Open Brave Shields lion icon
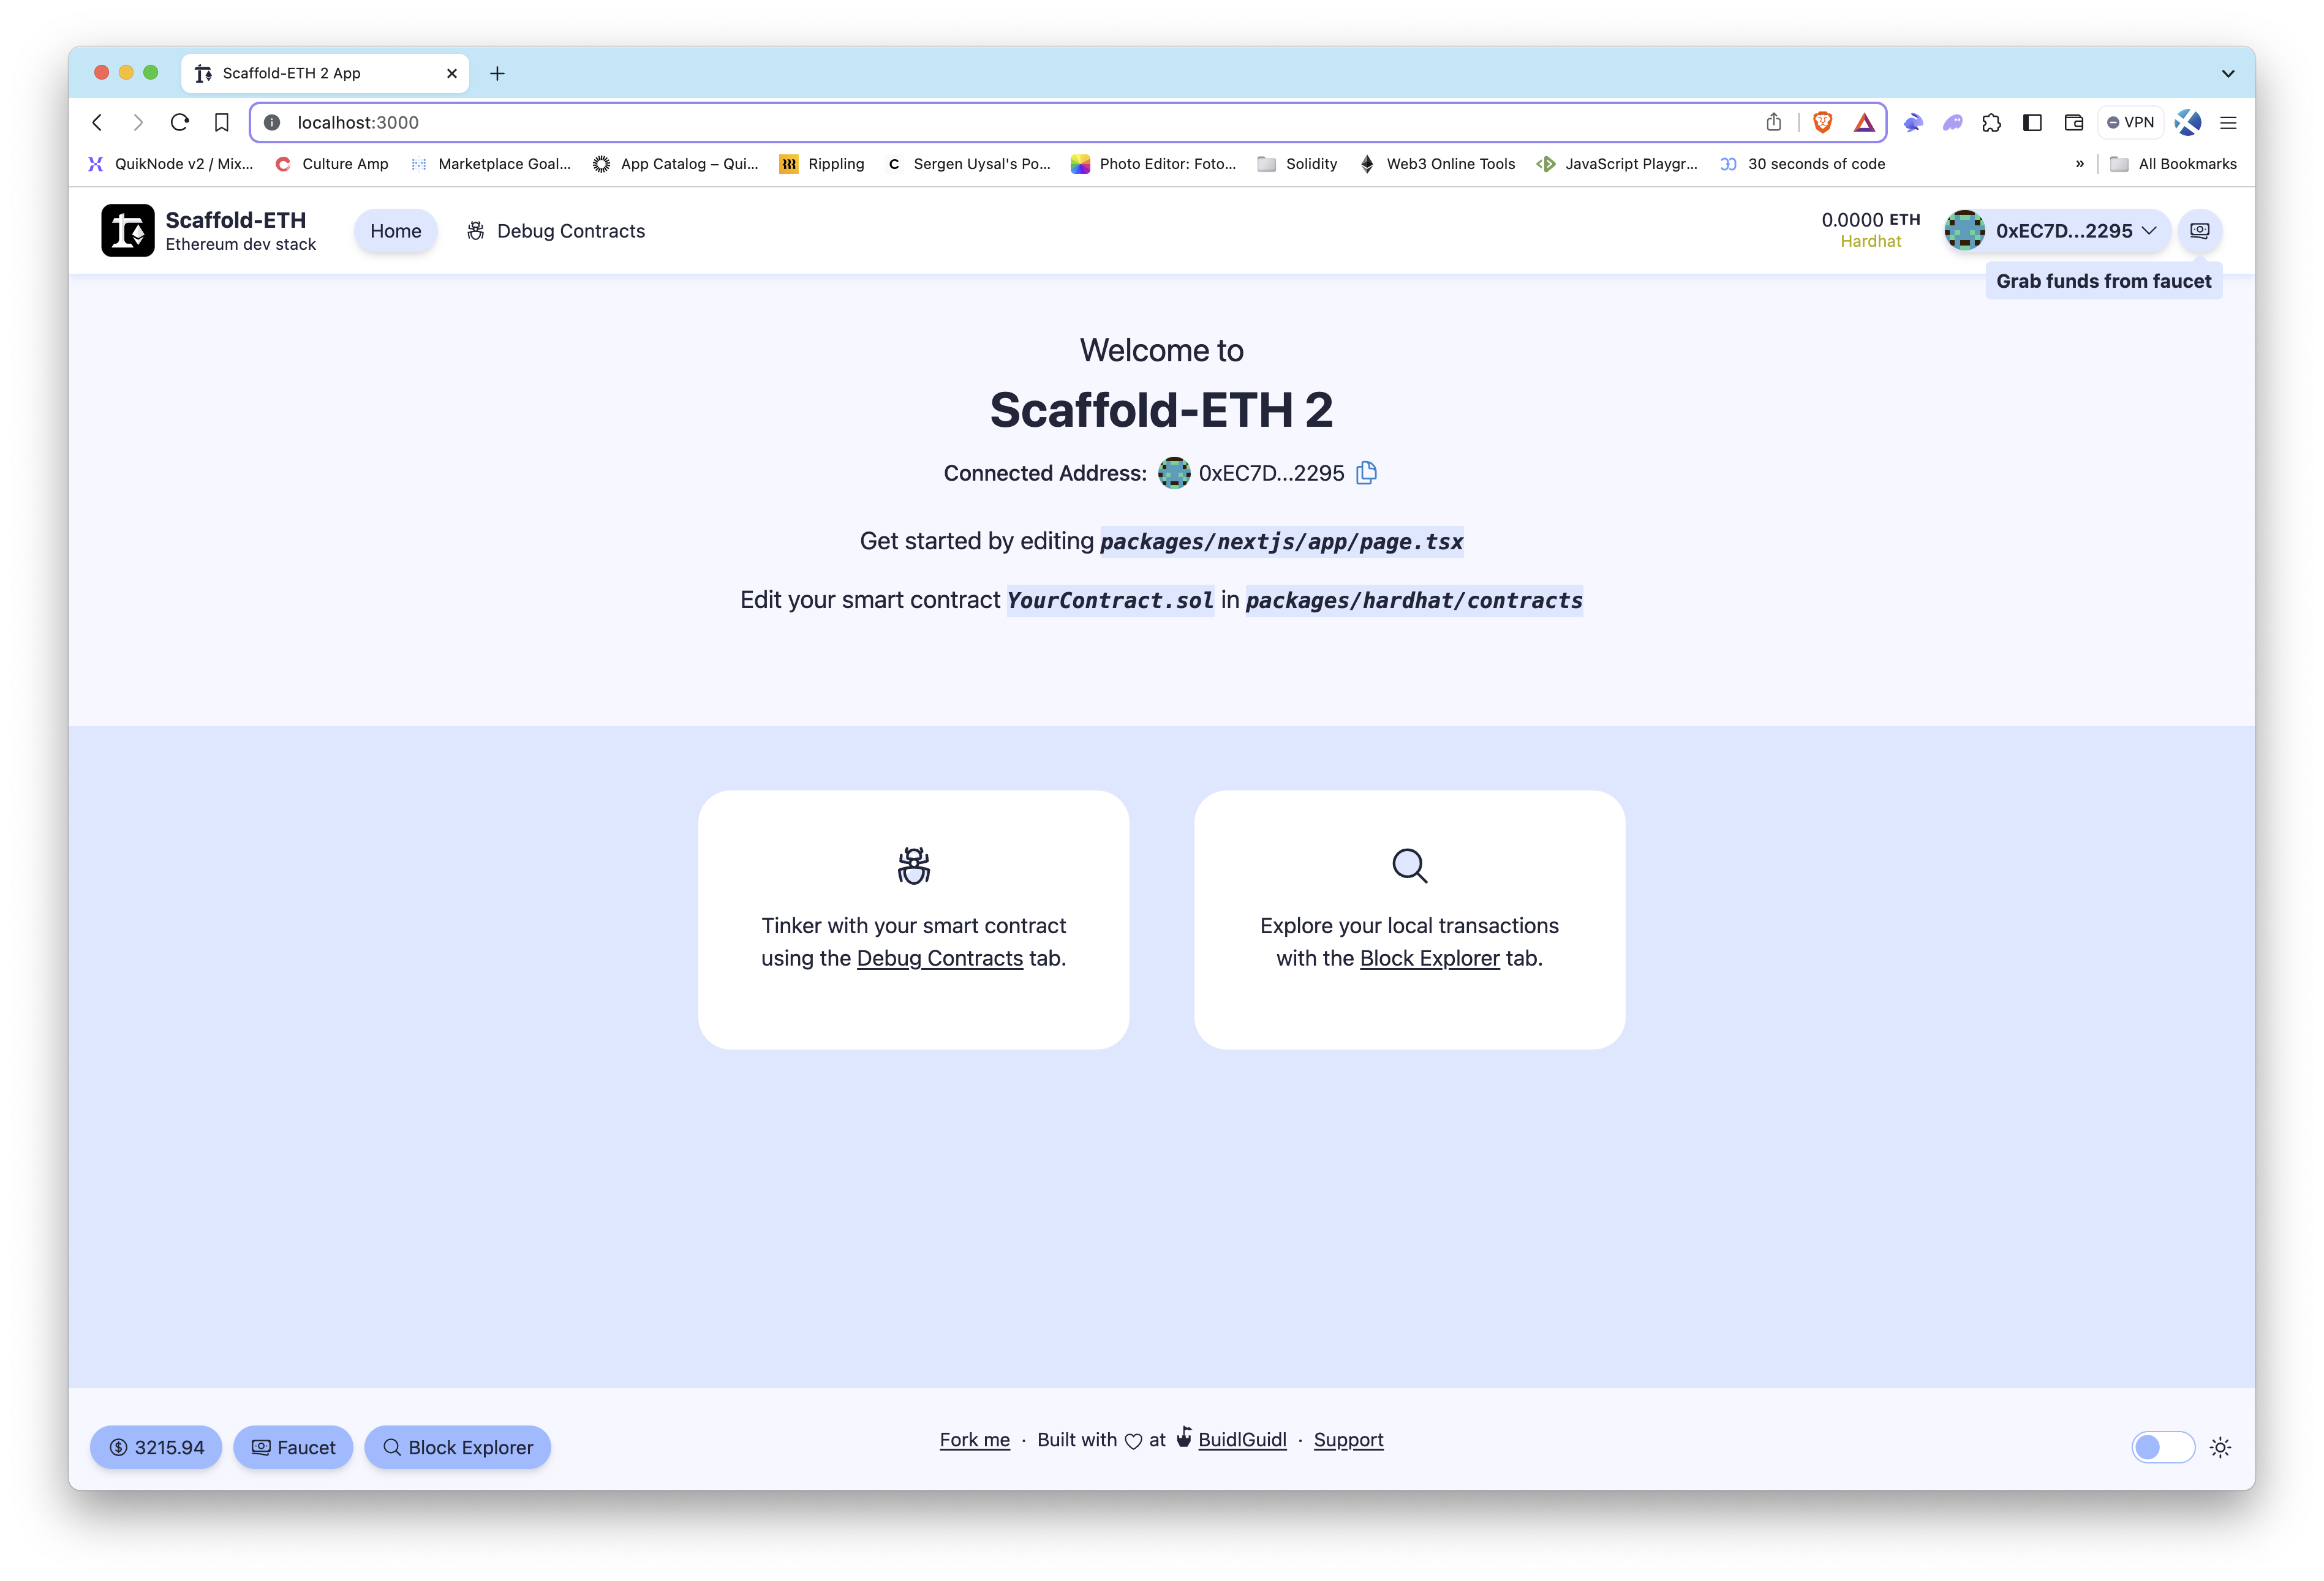Viewport: 2324px width, 1581px height. coord(1822,122)
